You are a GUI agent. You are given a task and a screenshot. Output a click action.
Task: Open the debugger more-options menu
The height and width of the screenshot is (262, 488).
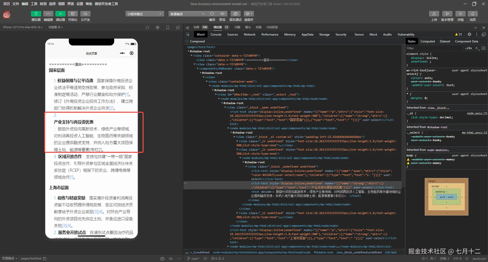477,35
